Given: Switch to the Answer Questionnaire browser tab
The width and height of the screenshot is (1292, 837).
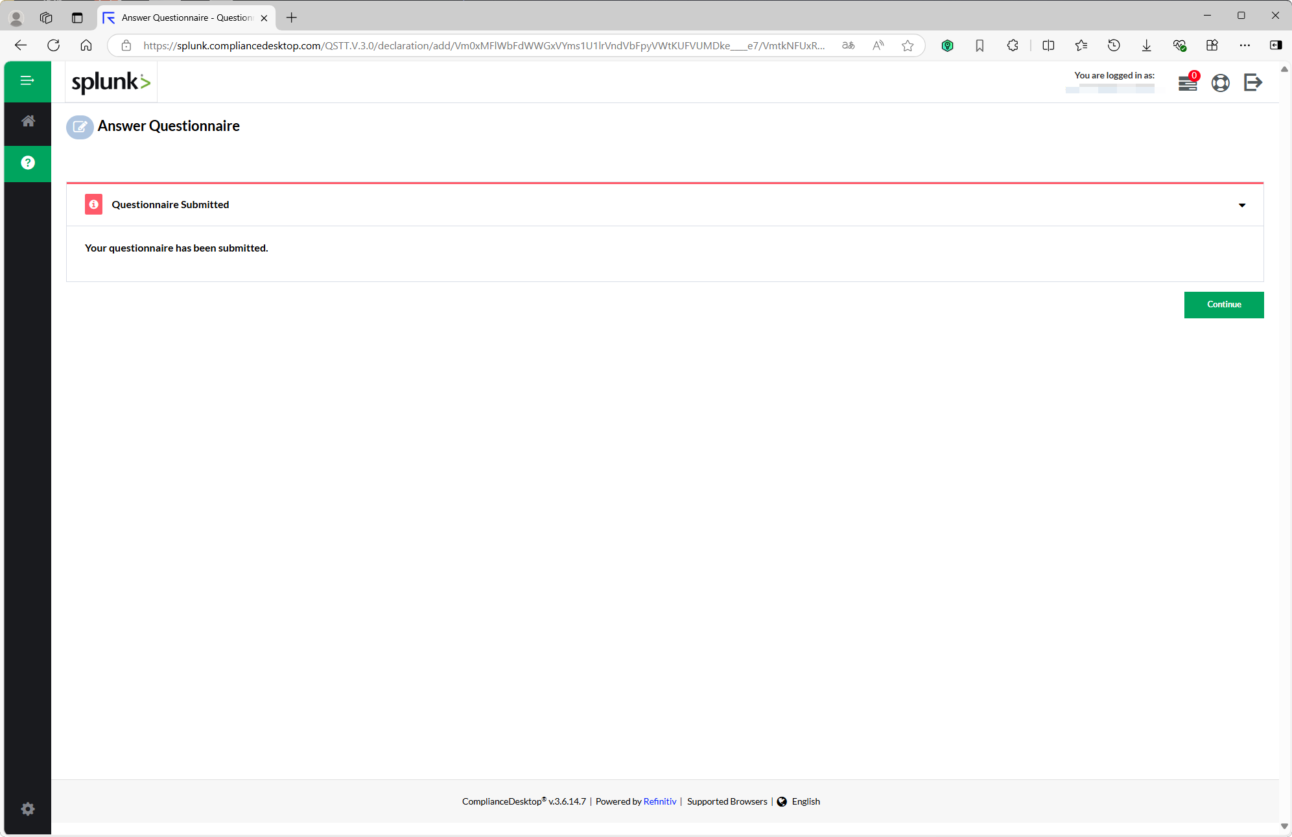Looking at the screenshot, I should tap(182, 18).
